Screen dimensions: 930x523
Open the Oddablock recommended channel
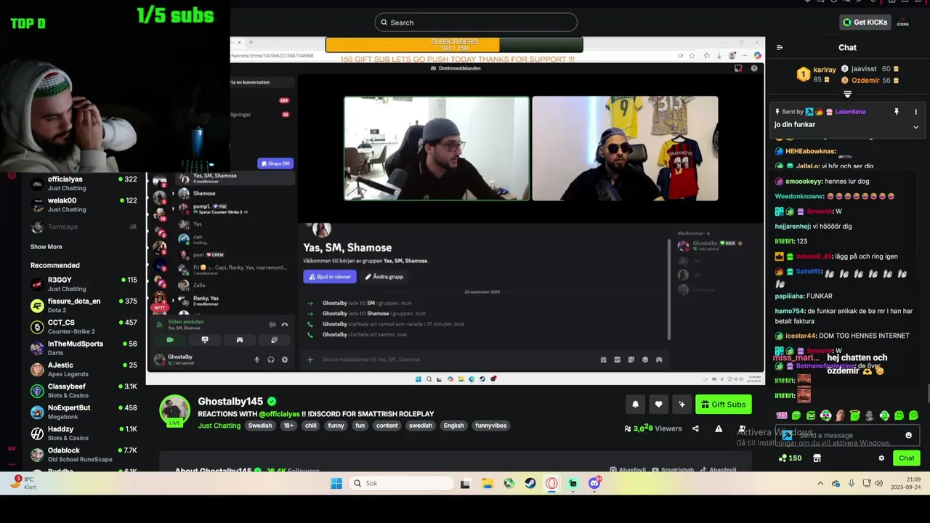pyautogui.click(x=84, y=455)
